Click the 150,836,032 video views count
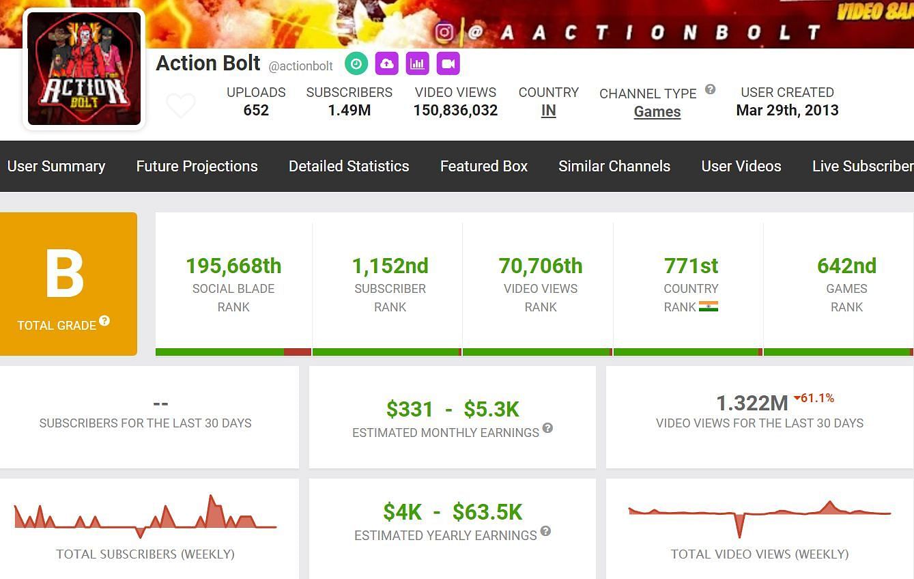The image size is (914, 579). click(x=455, y=110)
